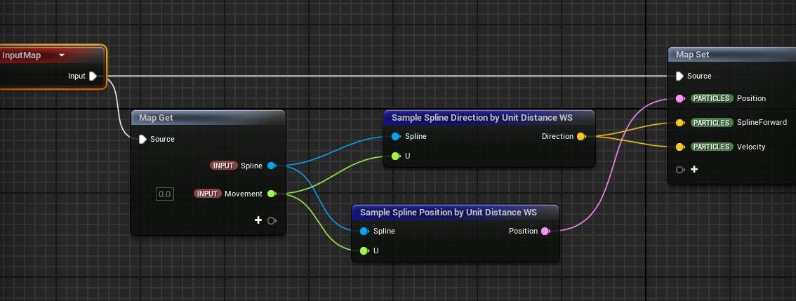This screenshot has width=796, height=301.
Task: Open the InputMap dropdown arrow
Action: 62,55
